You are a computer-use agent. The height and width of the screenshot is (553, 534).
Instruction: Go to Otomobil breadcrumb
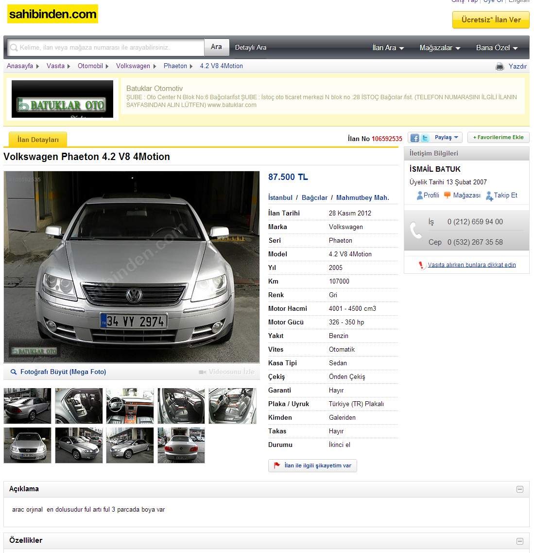pos(90,66)
